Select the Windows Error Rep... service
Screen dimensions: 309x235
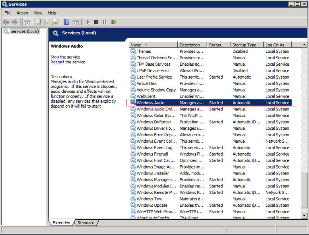click(x=210, y=135)
